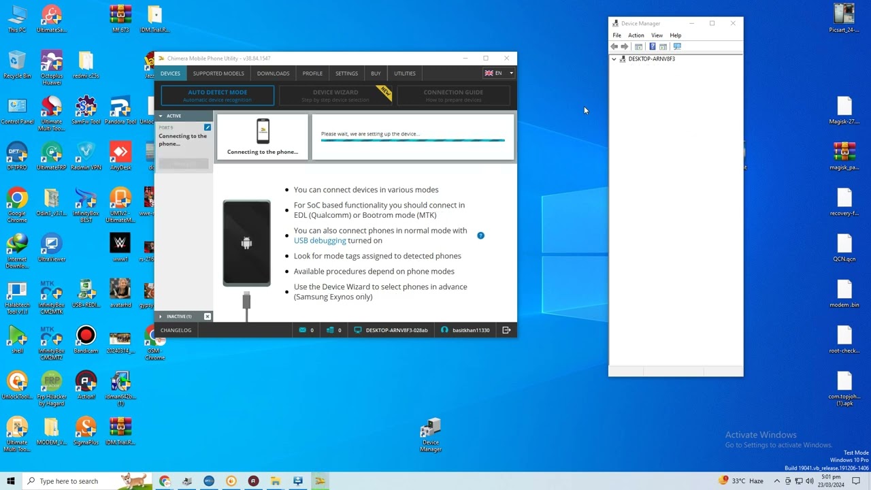Open the Windows Start menu

[11, 481]
